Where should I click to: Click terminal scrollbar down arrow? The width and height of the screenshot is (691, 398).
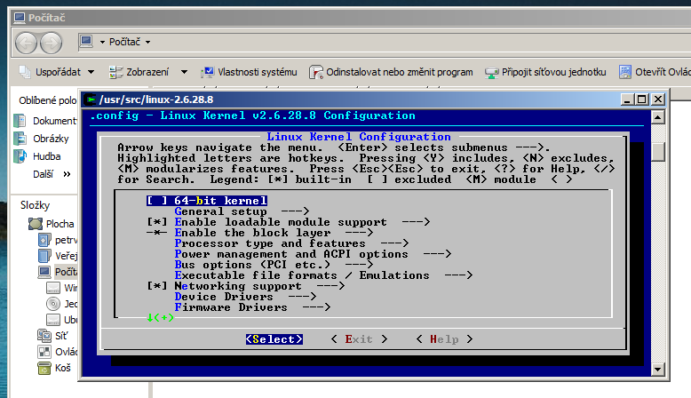(658, 370)
